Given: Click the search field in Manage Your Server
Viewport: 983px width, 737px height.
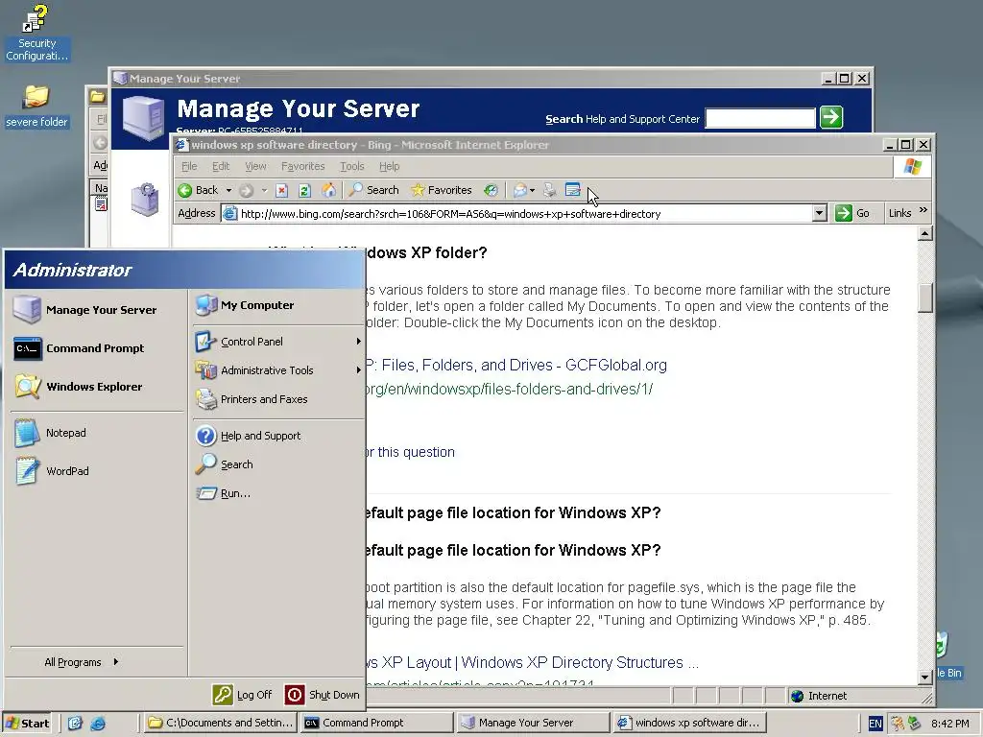Looking at the screenshot, I should click(760, 118).
